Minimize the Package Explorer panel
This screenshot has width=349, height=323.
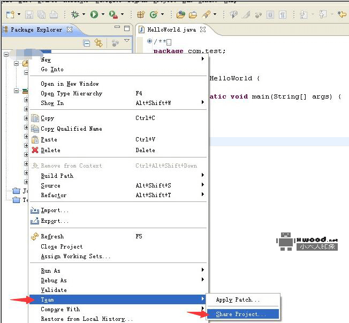(117, 27)
